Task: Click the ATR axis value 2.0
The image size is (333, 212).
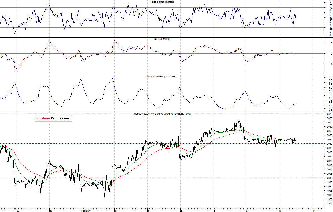Action: coord(330,103)
